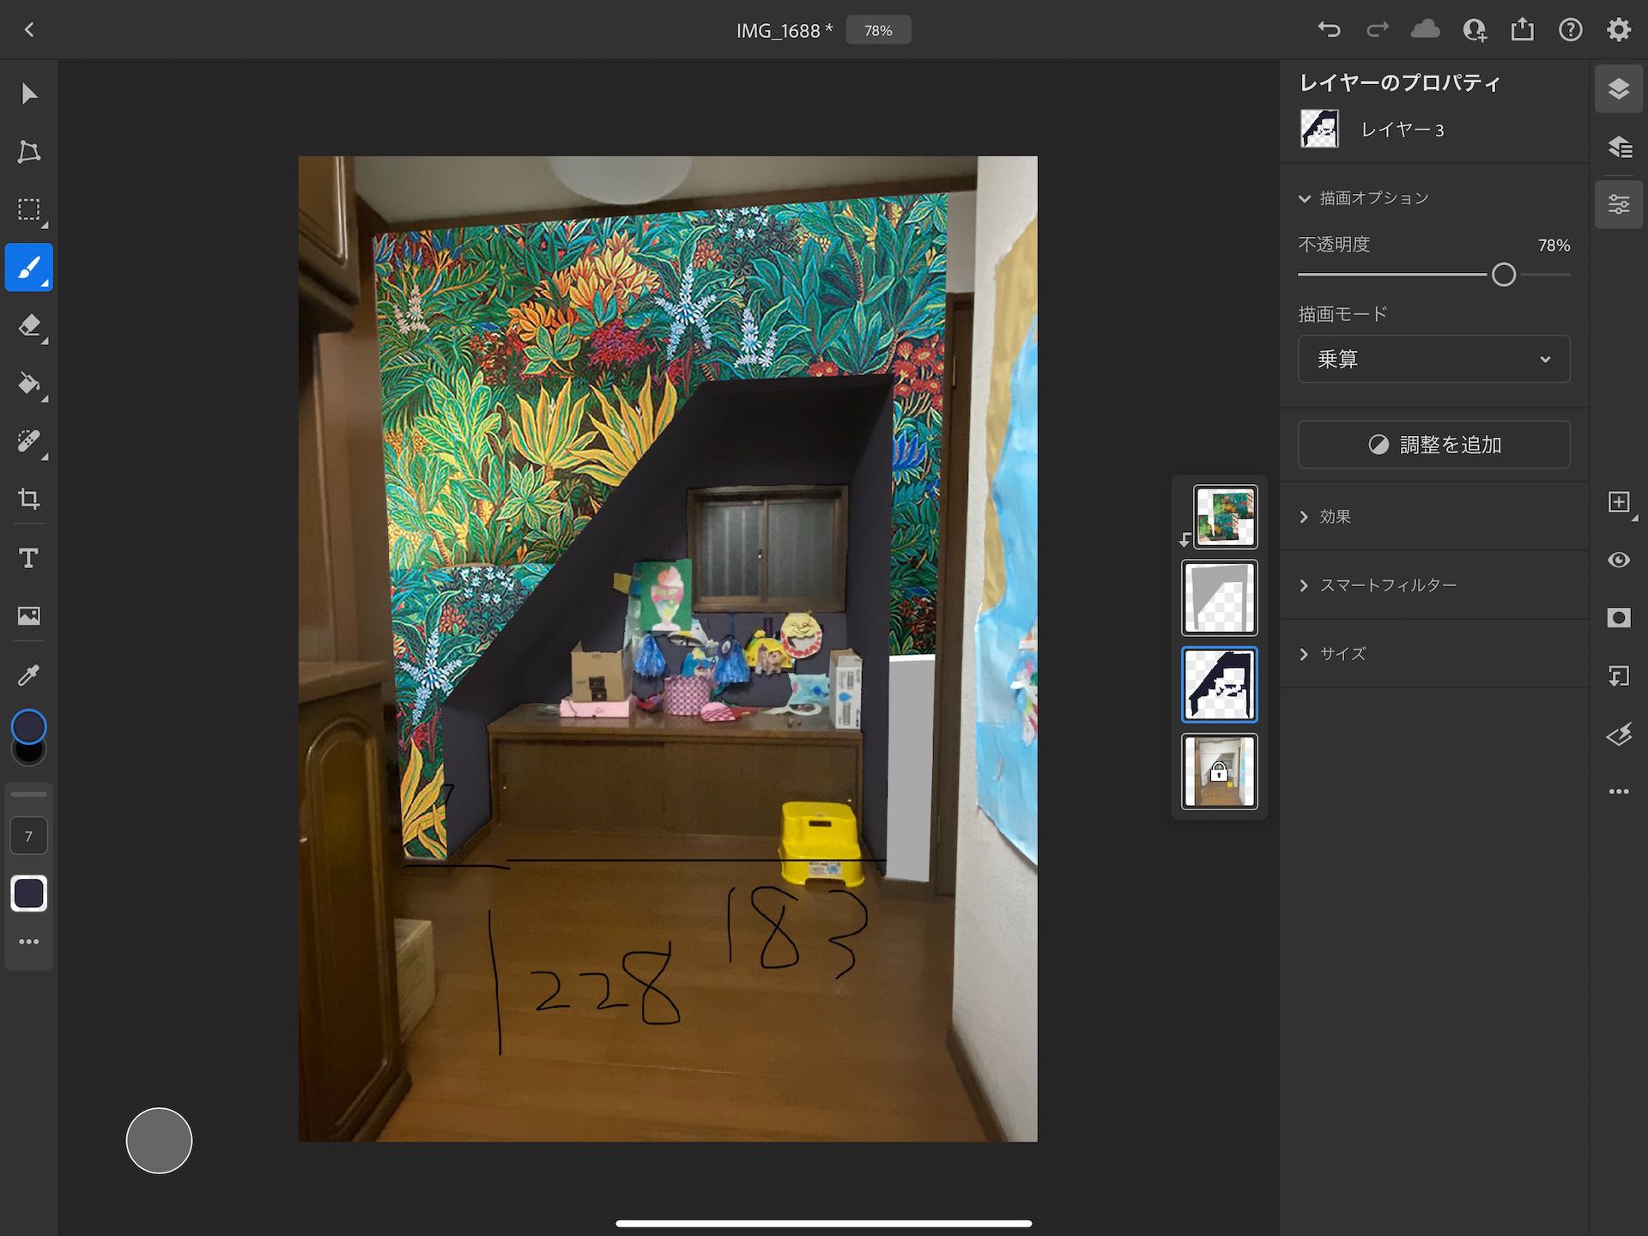Viewport: 1648px width, 1236px height.
Task: Expand the サイズ section
Action: (1342, 654)
